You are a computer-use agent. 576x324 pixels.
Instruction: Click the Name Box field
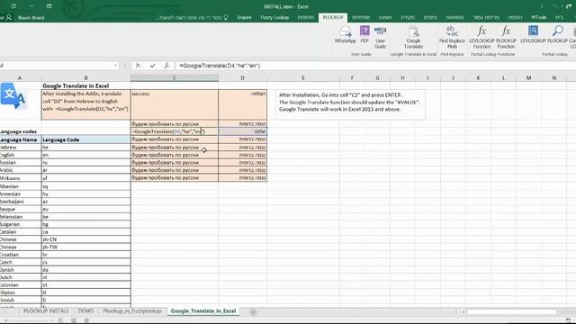(x=56, y=66)
